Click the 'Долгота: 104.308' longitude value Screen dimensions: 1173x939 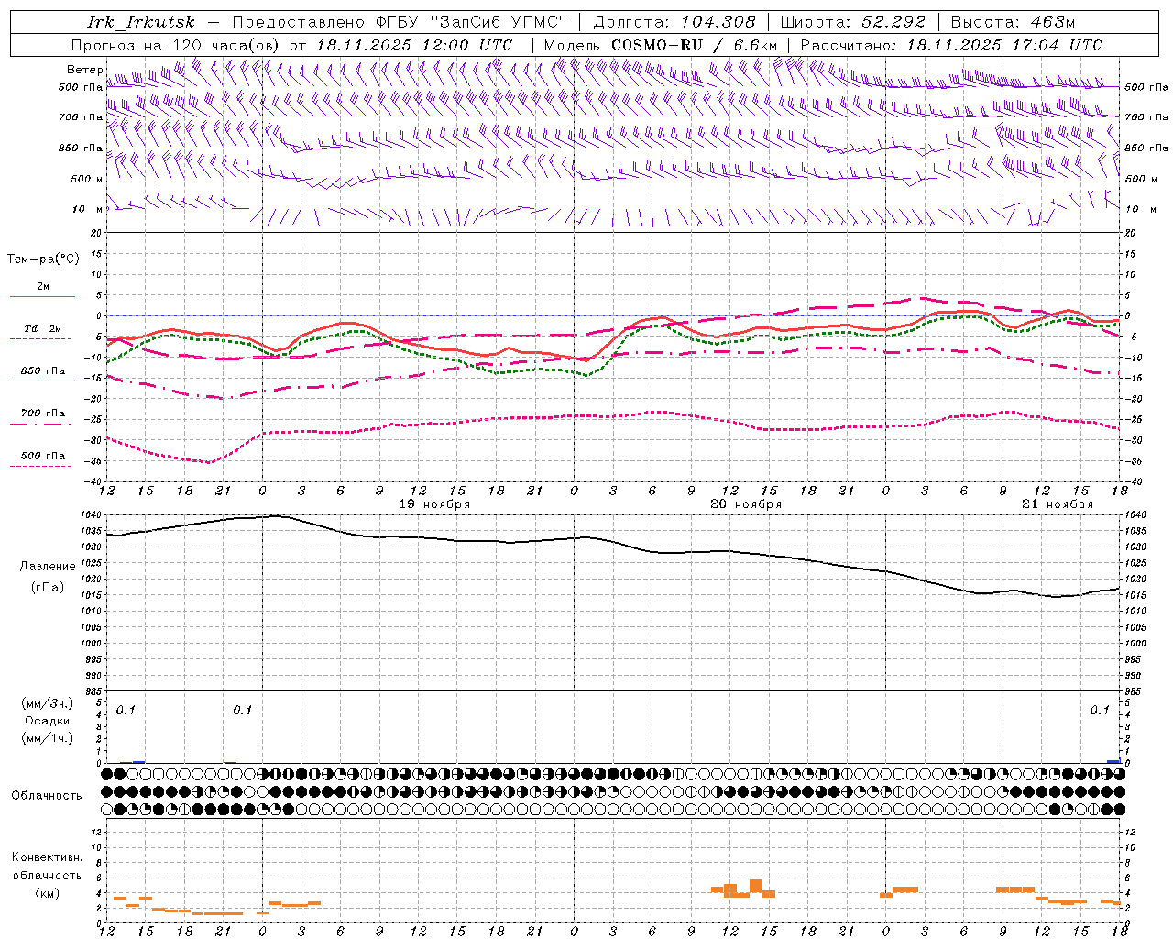[x=674, y=22]
